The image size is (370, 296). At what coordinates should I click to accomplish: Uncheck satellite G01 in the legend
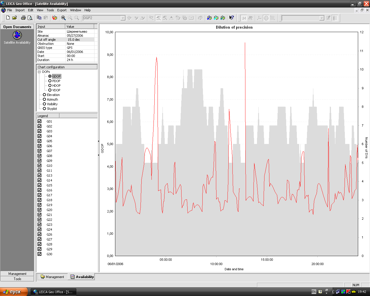coord(40,121)
